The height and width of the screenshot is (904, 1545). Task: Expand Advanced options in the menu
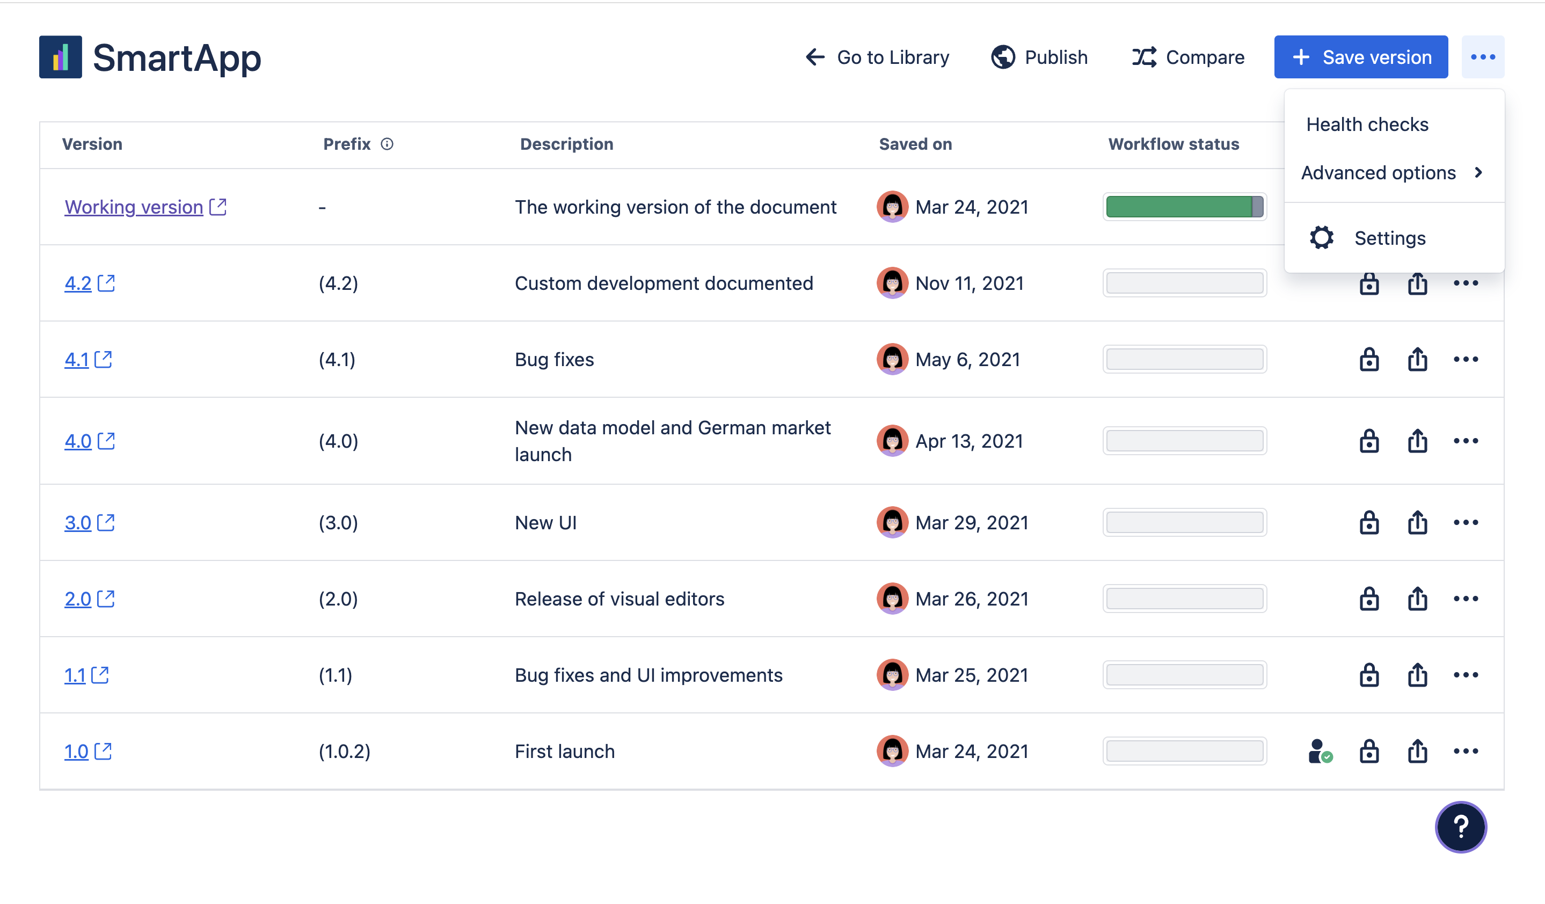(x=1378, y=172)
